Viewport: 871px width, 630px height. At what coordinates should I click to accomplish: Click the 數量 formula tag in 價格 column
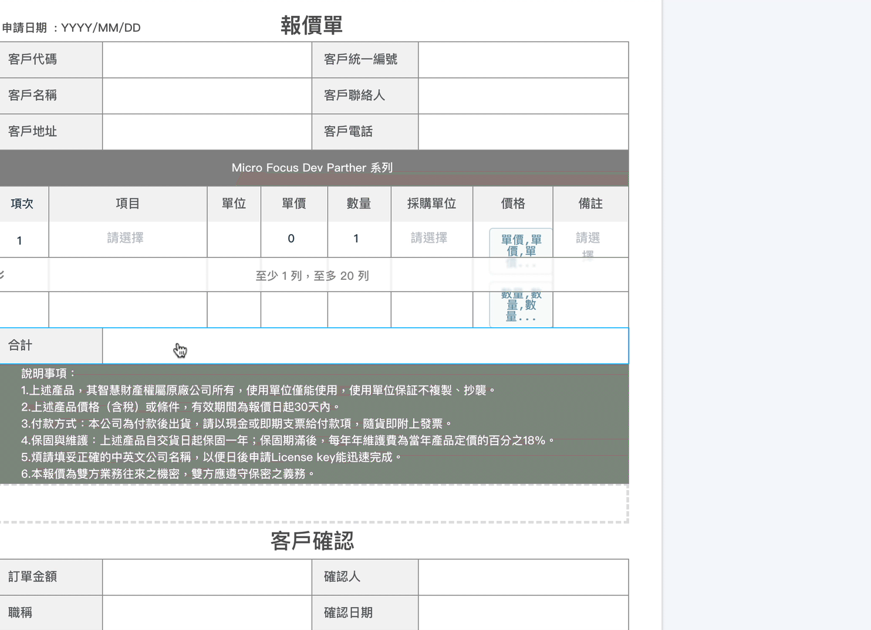pyautogui.click(x=521, y=306)
